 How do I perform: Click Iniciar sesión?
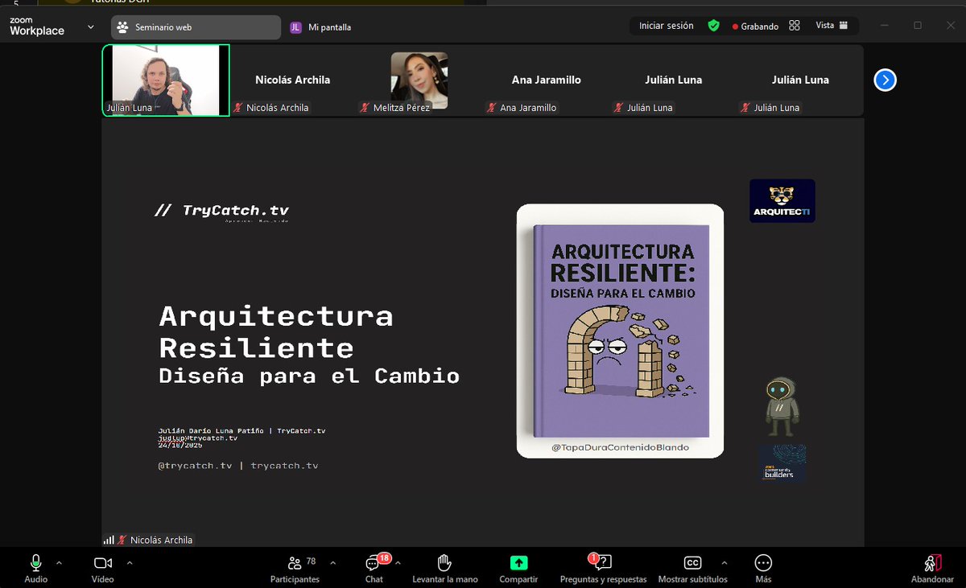click(x=666, y=26)
